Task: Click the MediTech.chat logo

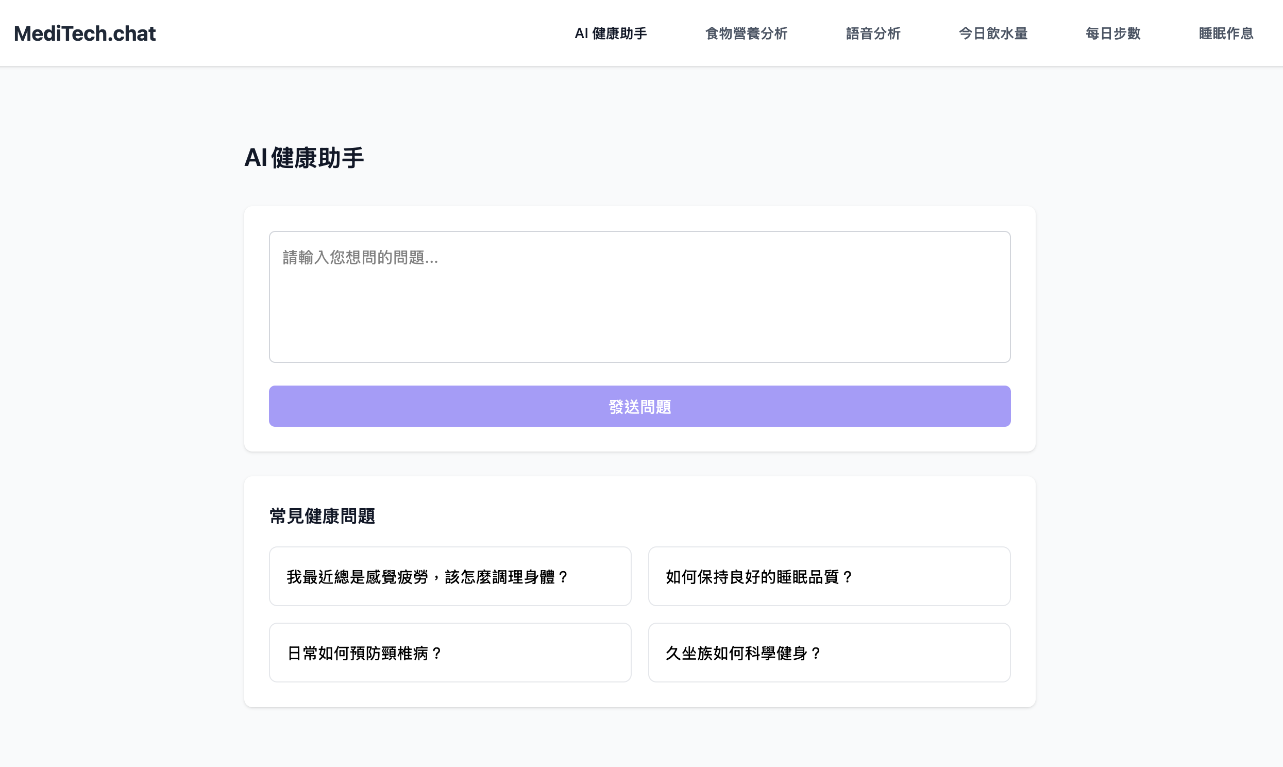Action: coord(85,34)
